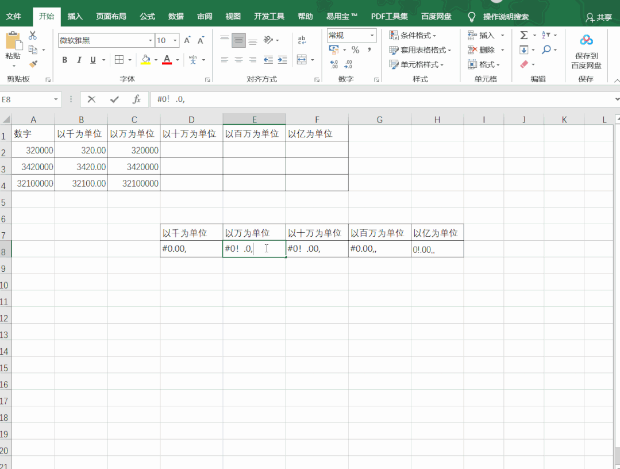Screen dimensions: 620x469
Task: Open the font size dropdown
Action: (175, 40)
